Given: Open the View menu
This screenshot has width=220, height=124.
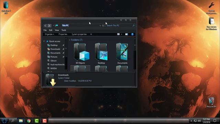Looking at the screenshot, I should point(57,30).
